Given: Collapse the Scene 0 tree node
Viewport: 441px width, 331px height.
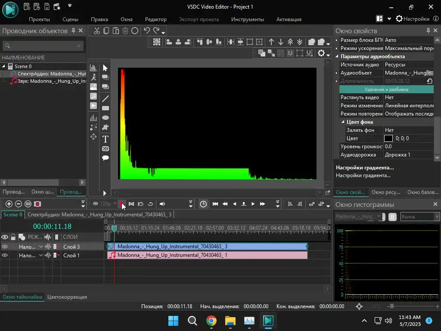Looking at the screenshot, I should 3,66.
